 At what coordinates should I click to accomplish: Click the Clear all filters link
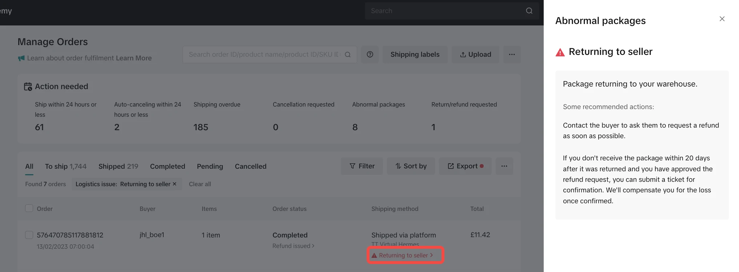pos(200,184)
